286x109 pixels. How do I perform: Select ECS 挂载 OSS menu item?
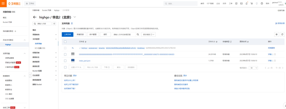[40, 48]
